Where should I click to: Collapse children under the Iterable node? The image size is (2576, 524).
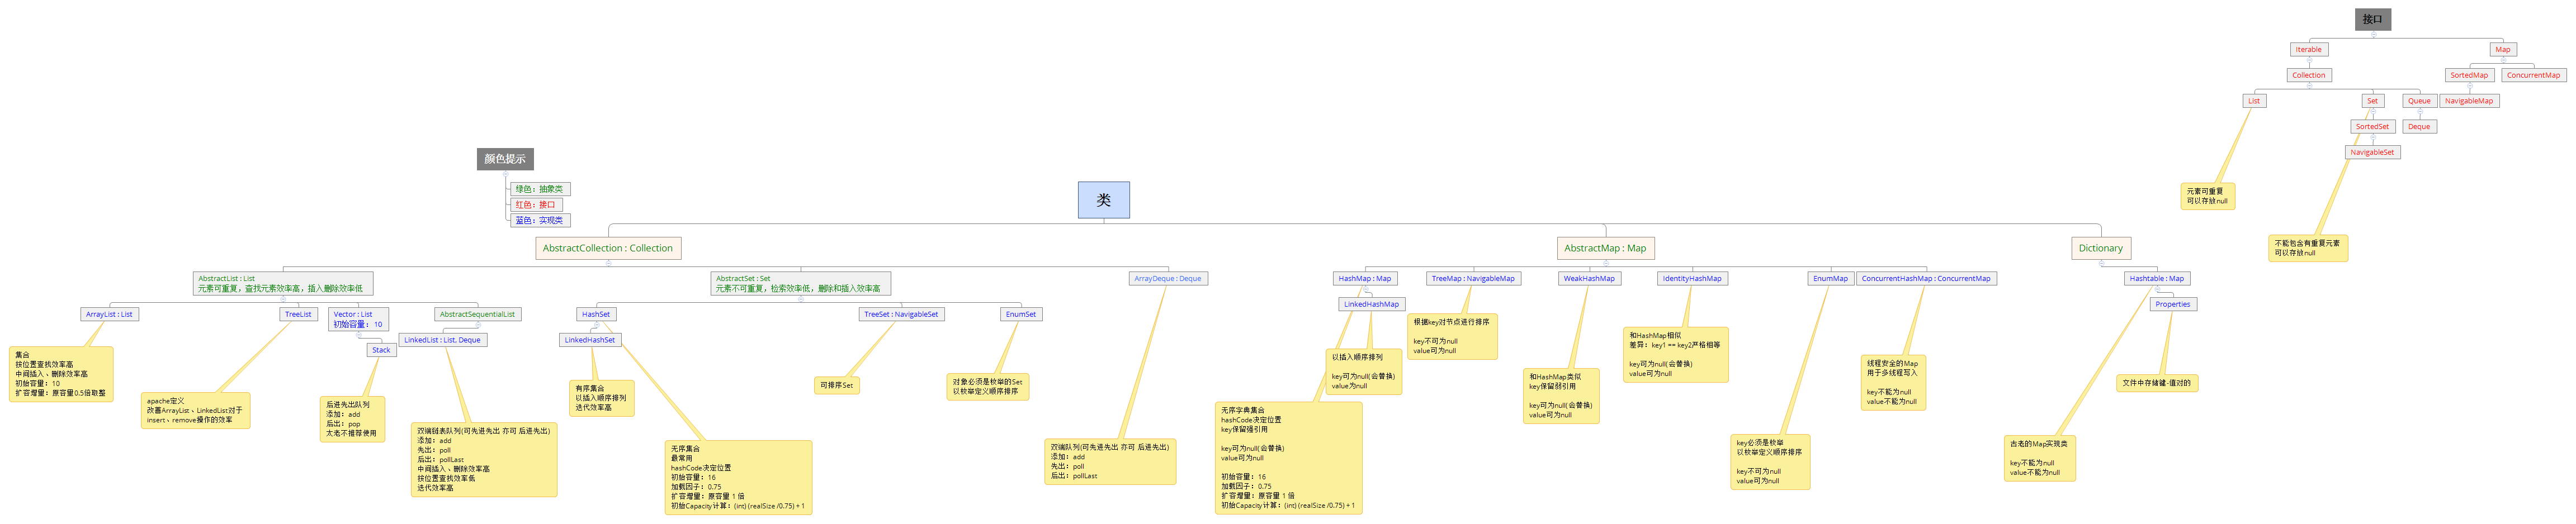point(2309,60)
